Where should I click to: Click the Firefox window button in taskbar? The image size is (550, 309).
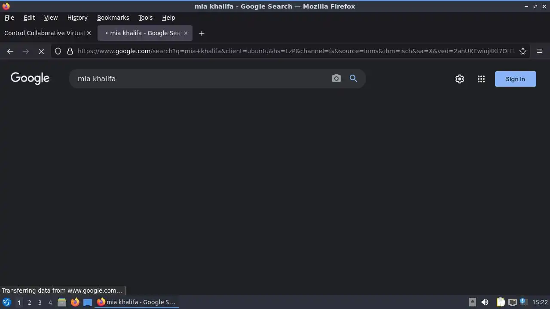[137, 302]
